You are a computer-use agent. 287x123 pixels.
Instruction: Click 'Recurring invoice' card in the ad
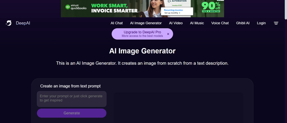(177, 11)
